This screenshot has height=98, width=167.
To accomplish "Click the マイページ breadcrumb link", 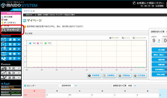I will tap(28, 11).
